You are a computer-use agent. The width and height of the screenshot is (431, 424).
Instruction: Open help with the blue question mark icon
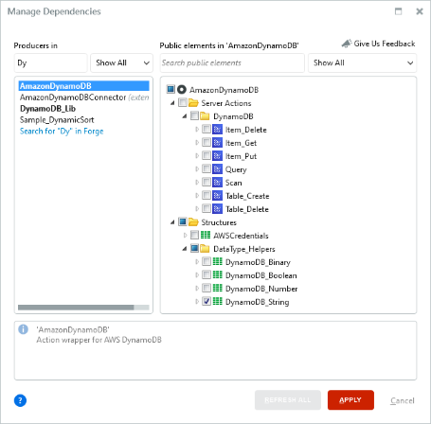pyautogui.click(x=20, y=400)
